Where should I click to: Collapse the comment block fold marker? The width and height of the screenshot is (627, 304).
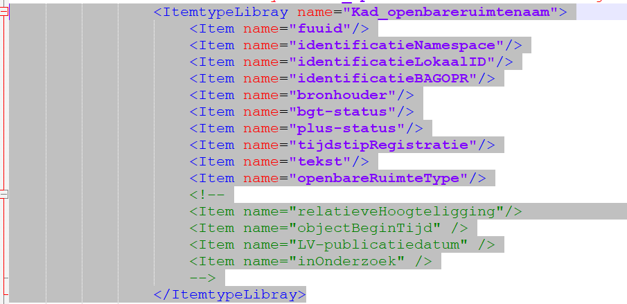(3, 195)
